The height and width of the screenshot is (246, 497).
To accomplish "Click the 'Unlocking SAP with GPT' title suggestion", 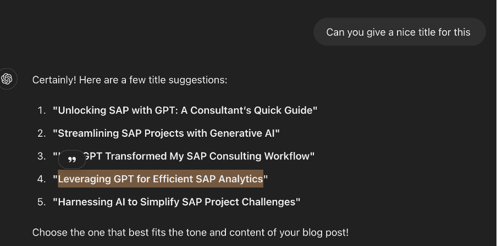I will (x=185, y=110).
